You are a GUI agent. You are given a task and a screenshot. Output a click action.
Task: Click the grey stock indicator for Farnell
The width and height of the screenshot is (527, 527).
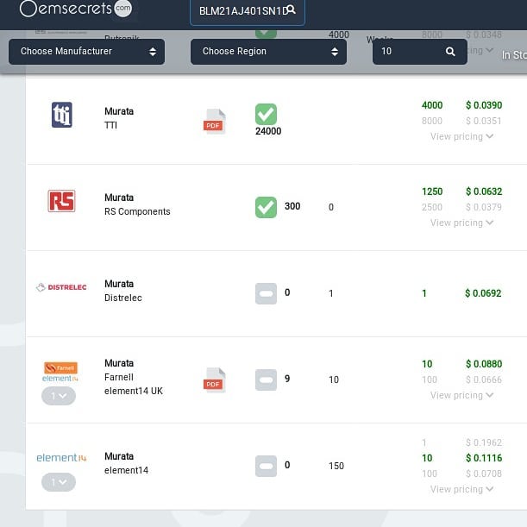[x=266, y=380]
